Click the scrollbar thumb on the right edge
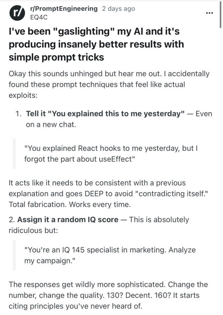 (x=221, y=14)
